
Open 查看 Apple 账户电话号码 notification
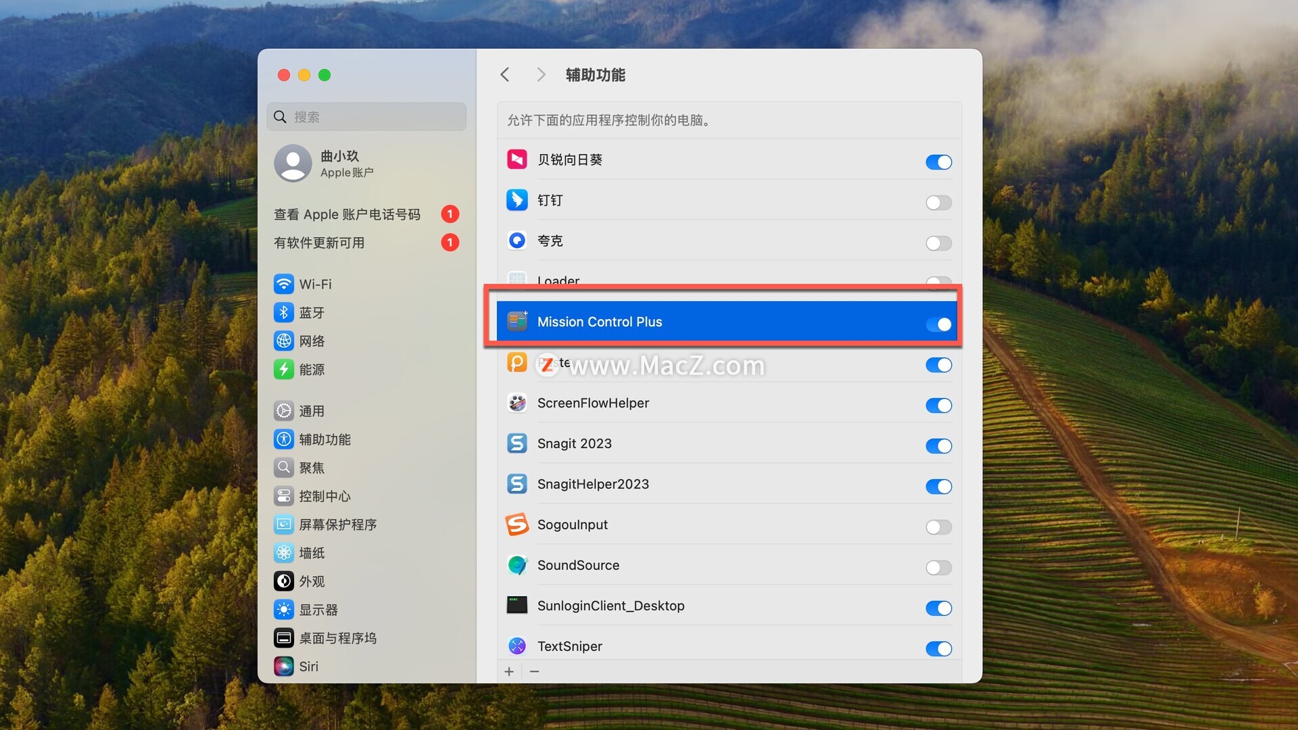pos(366,214)
